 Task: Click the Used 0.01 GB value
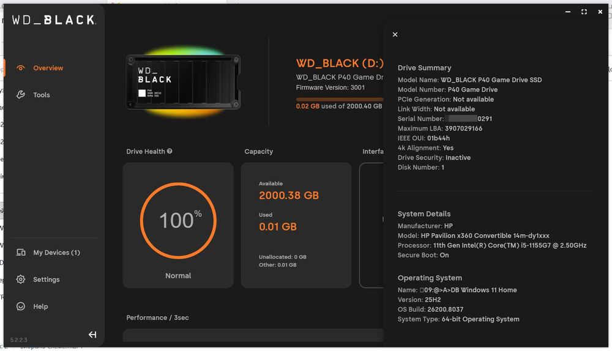click(x=278, y=227)
